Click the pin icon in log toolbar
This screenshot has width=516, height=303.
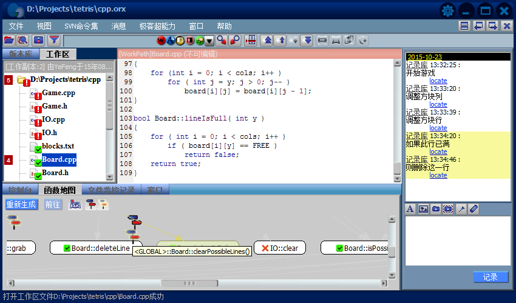click(x=461, y=209)
